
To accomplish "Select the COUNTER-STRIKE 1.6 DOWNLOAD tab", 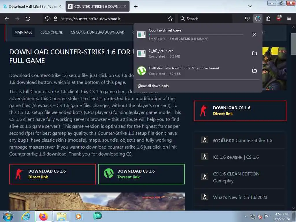I will click(x=98, y=6).
